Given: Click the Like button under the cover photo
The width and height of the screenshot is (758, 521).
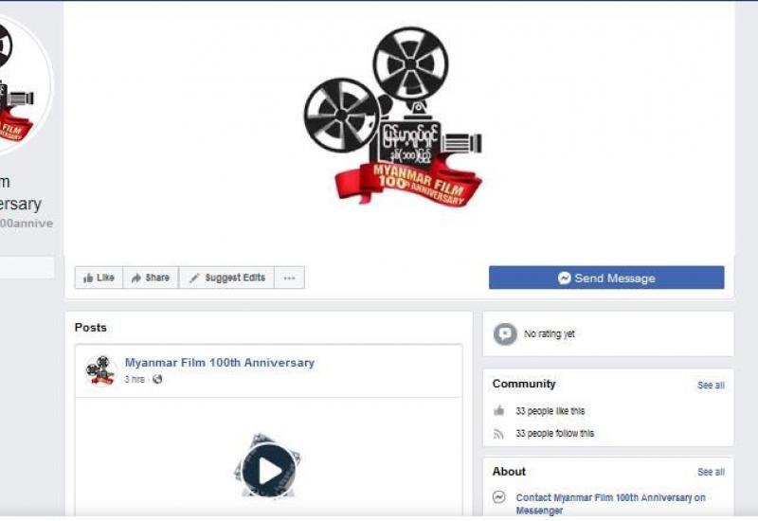Looking at the screenshot, I should pos(99,278).
